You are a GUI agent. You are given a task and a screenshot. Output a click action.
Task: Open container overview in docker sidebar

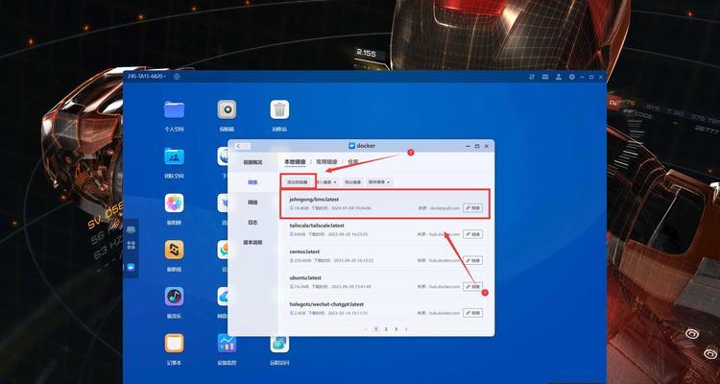tap(252, 162)
